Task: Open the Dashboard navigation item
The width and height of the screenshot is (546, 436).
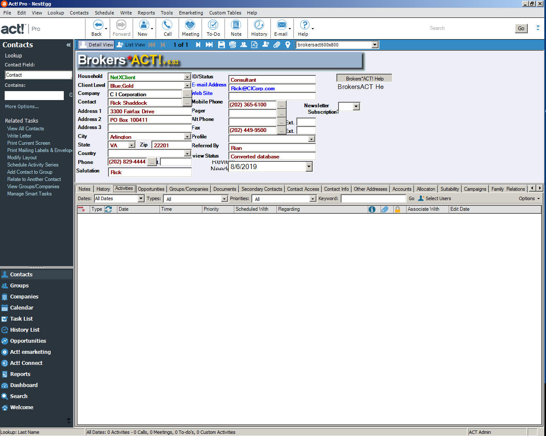Action: 24,385
